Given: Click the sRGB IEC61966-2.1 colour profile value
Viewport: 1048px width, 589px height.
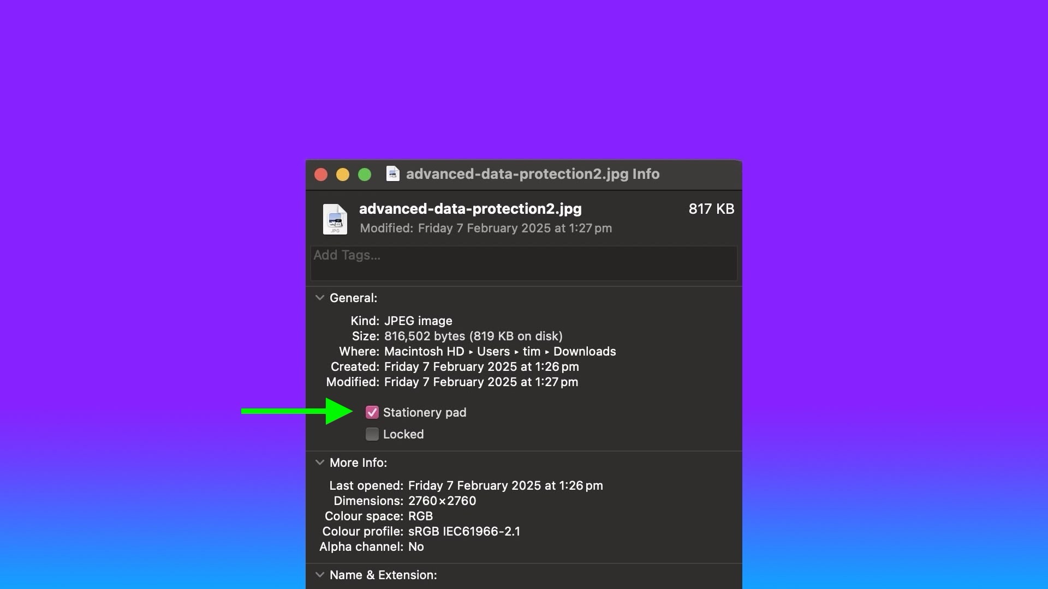Looking at the screenshot, I should coord(464,531).
